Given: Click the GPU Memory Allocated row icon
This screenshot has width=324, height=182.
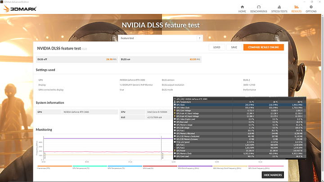Looking at the screenshot, I should tap(175, 133).
